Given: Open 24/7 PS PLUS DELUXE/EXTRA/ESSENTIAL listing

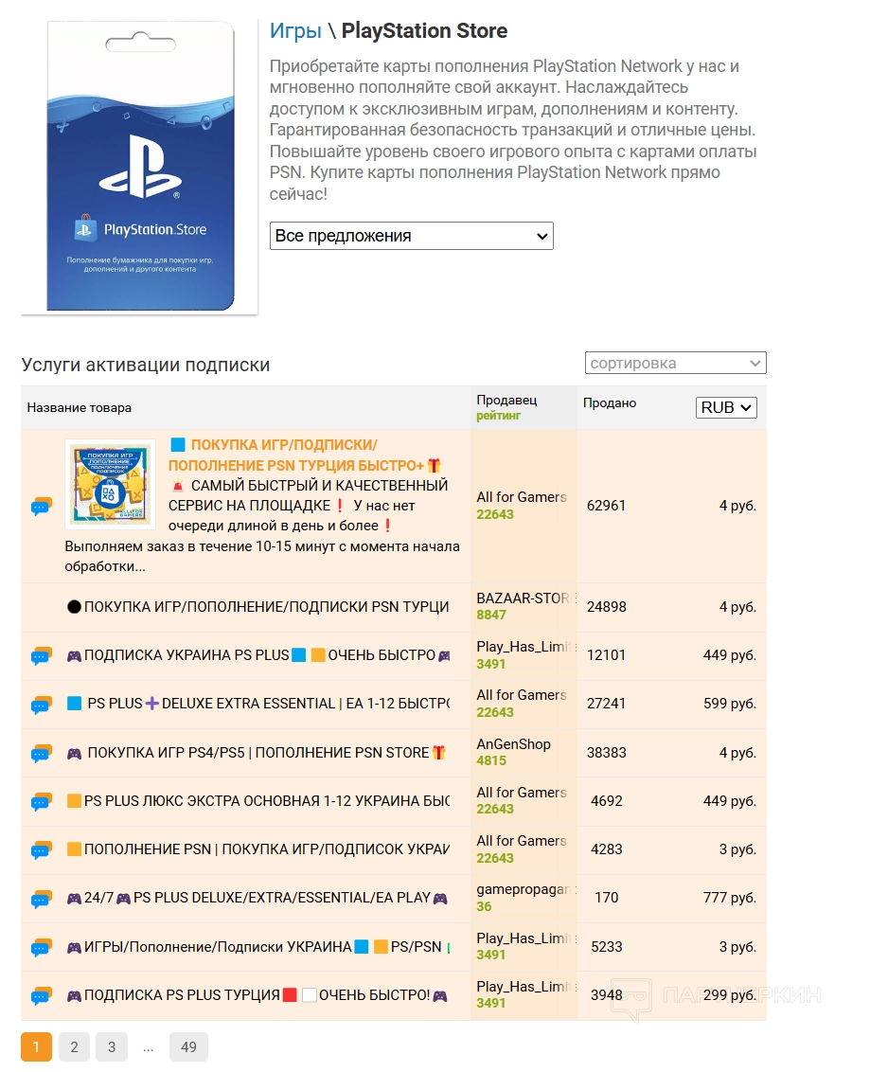Looking at the screenshot, I should pos(257,898).
